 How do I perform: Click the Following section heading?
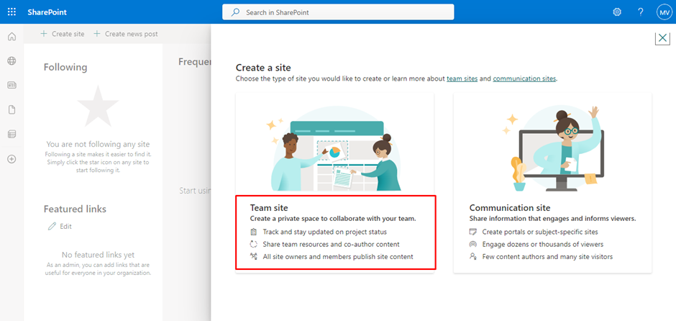pos(65,68)
